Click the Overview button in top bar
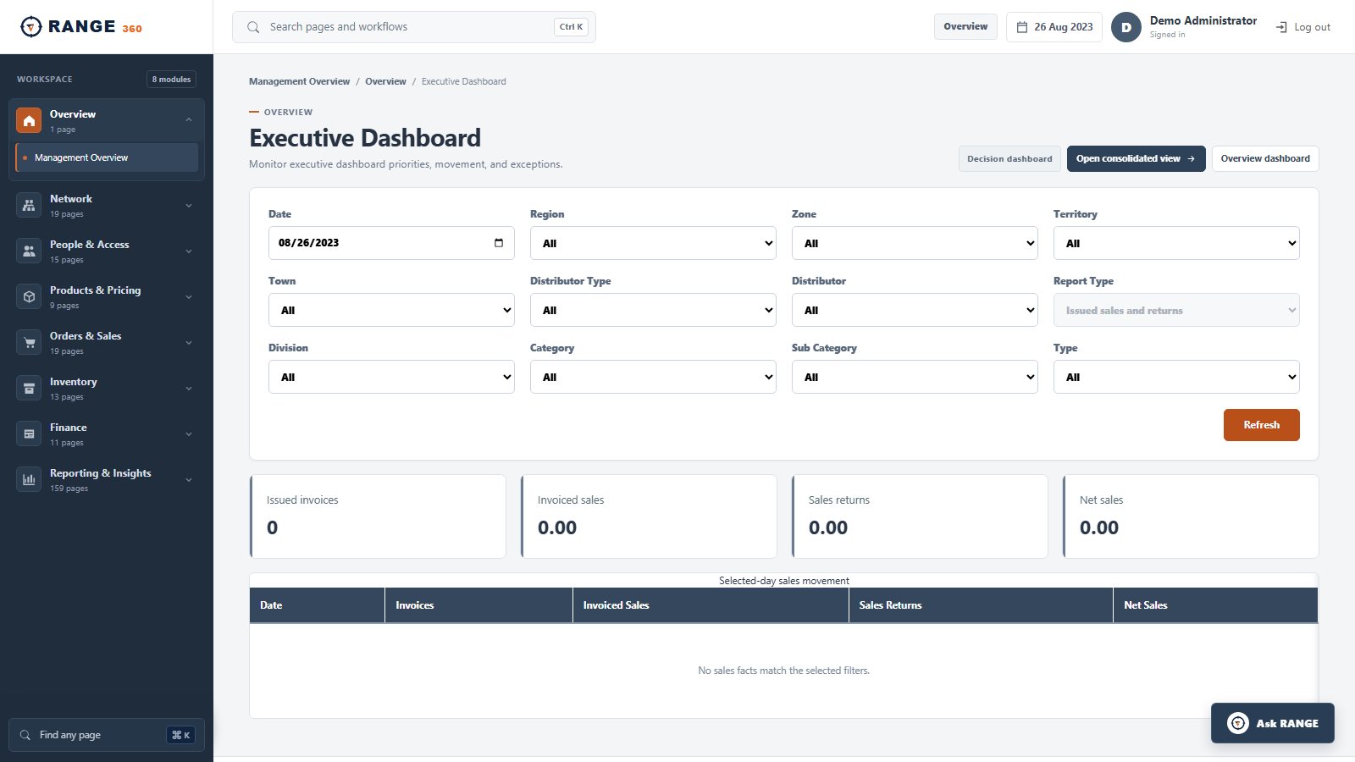This screenshot has height=762, width=1355. pyautogui.click(x=965, y=27)
